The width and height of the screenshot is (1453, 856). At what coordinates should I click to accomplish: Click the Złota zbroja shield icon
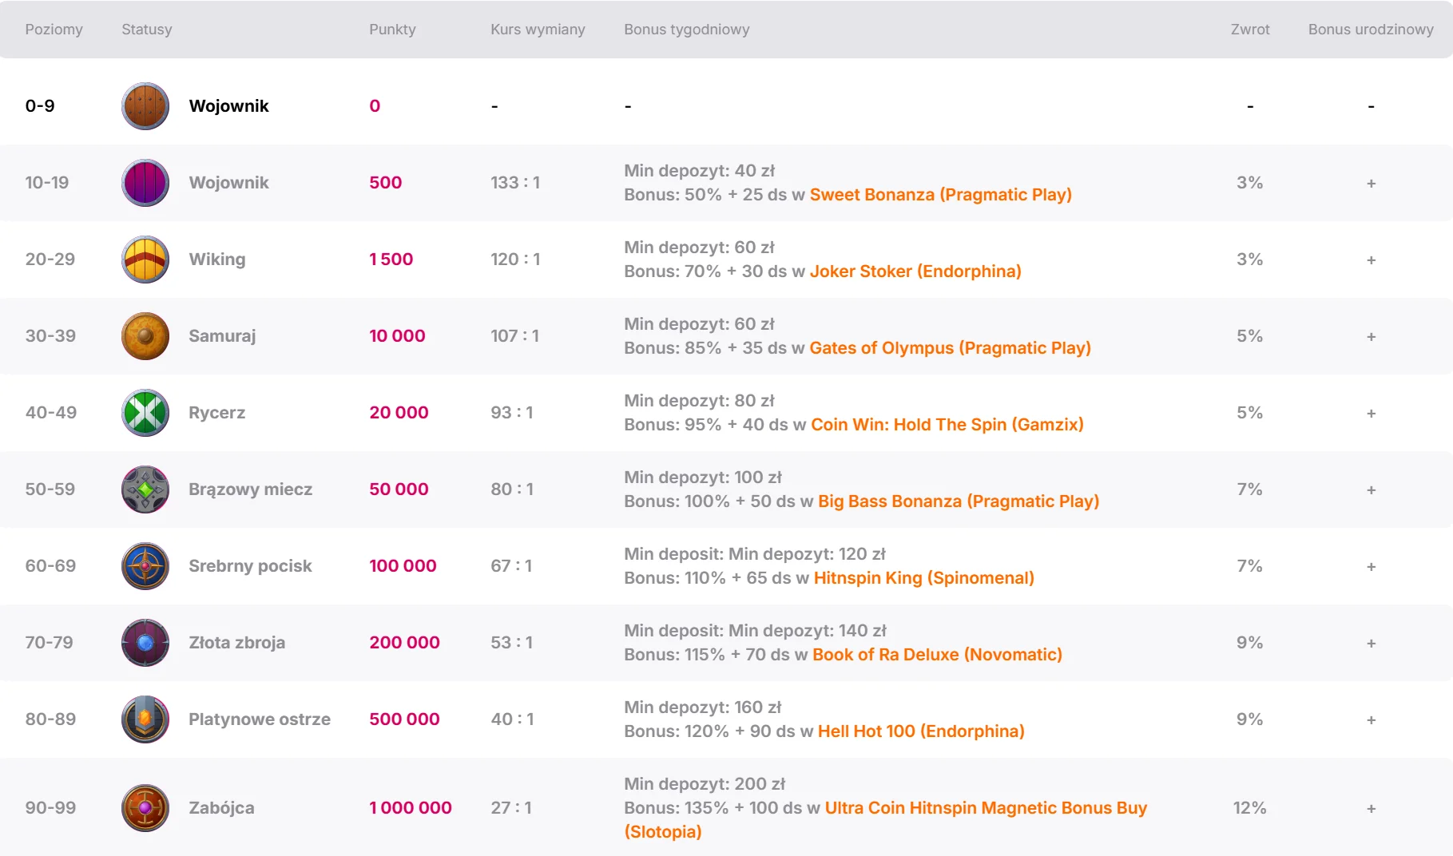145,643
